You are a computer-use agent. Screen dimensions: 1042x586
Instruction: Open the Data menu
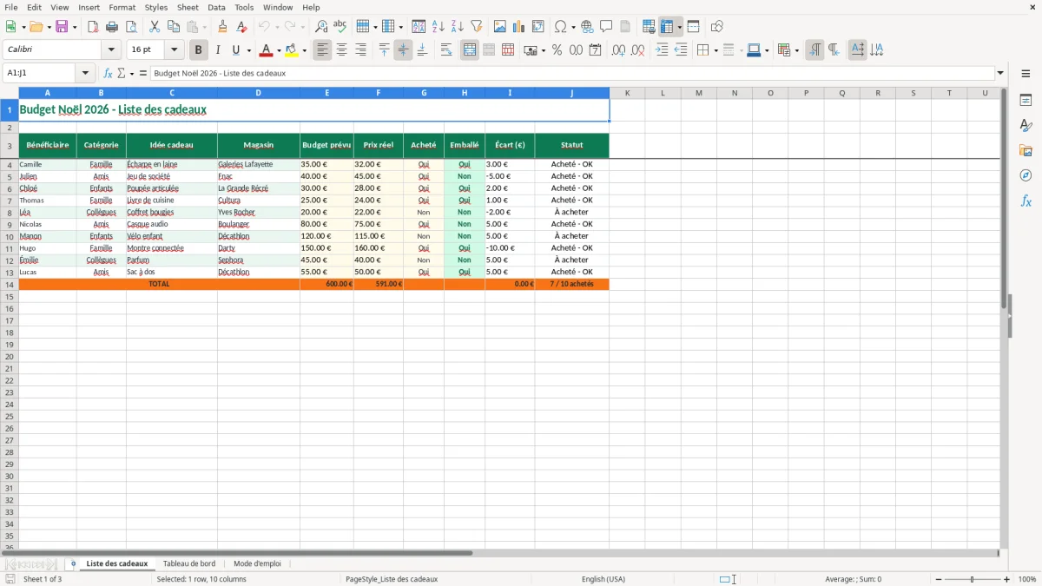[216, 7]
